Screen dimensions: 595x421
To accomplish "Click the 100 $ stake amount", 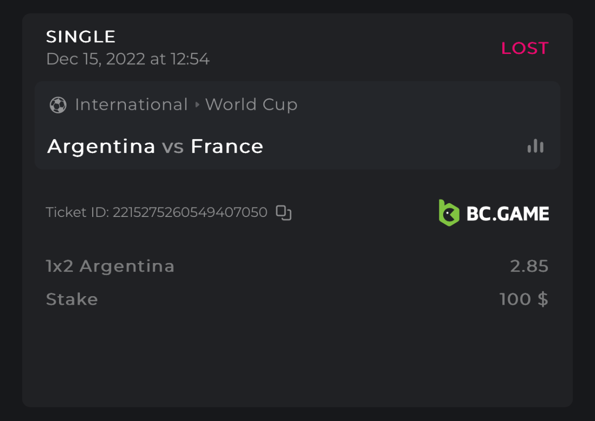I will [x=524, y=299].
